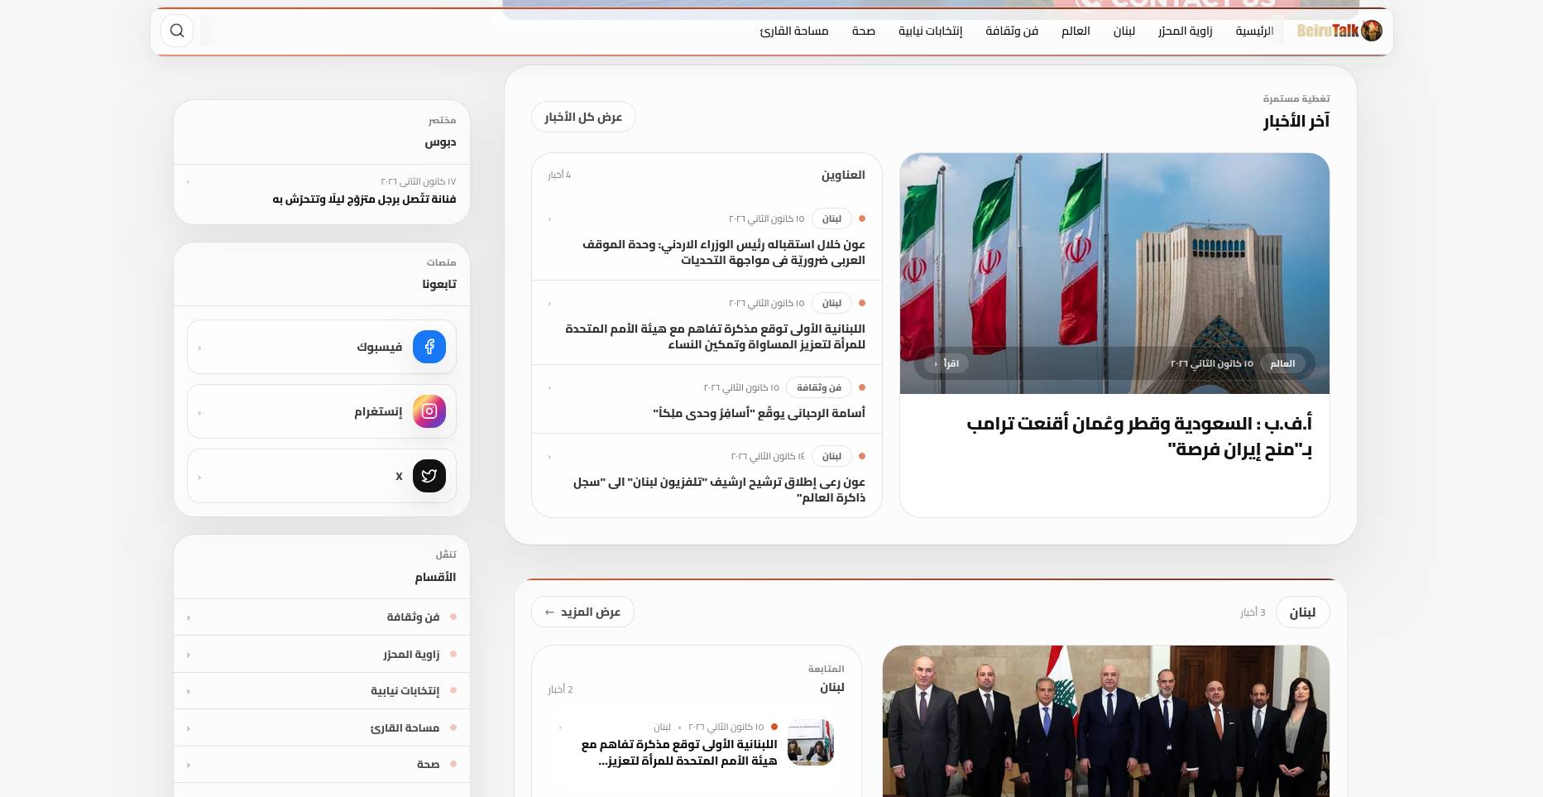Open X profile via the X icon
The height and width of the screenshot is (797, 1543).
[x=429, y=476]
